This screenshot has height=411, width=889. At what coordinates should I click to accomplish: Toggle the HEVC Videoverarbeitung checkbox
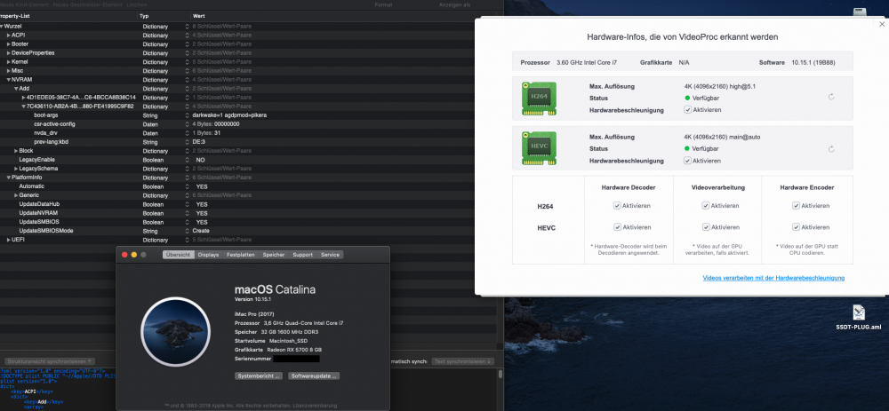(706, 227)
